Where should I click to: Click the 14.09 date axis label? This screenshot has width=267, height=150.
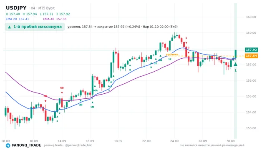coord(62,141)
